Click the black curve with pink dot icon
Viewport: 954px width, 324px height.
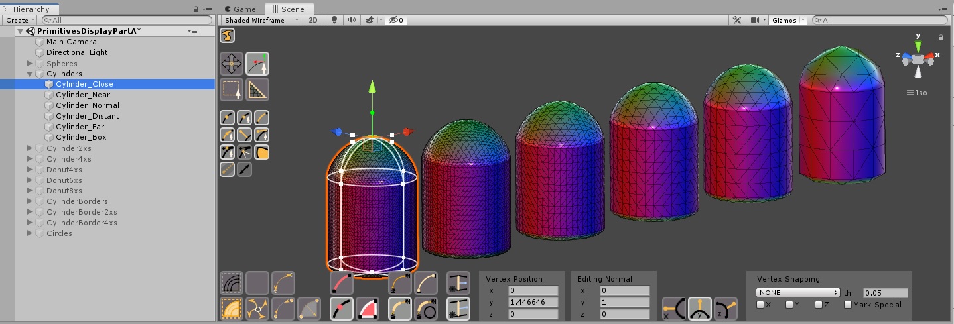click(342, 309)
